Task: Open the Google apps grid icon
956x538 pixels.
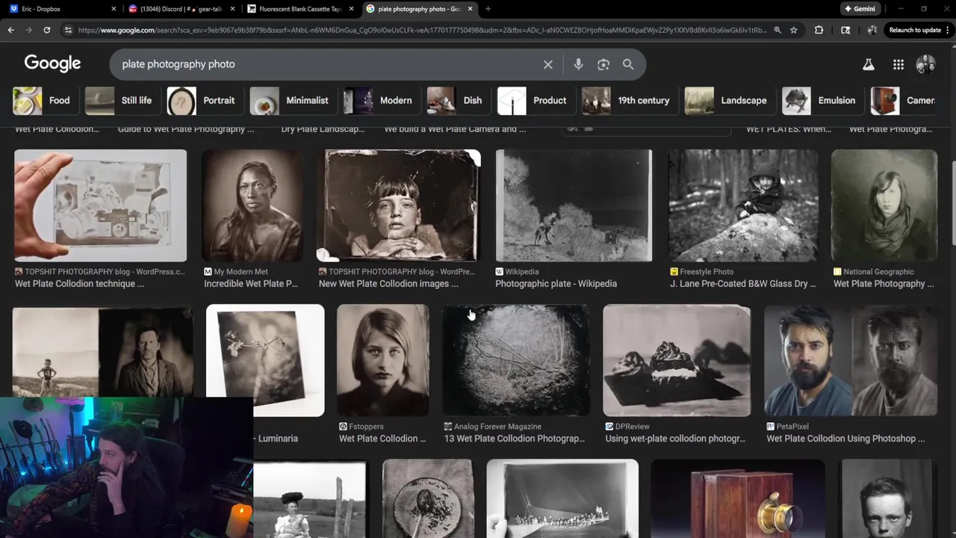Action: (x=898, y=65)
